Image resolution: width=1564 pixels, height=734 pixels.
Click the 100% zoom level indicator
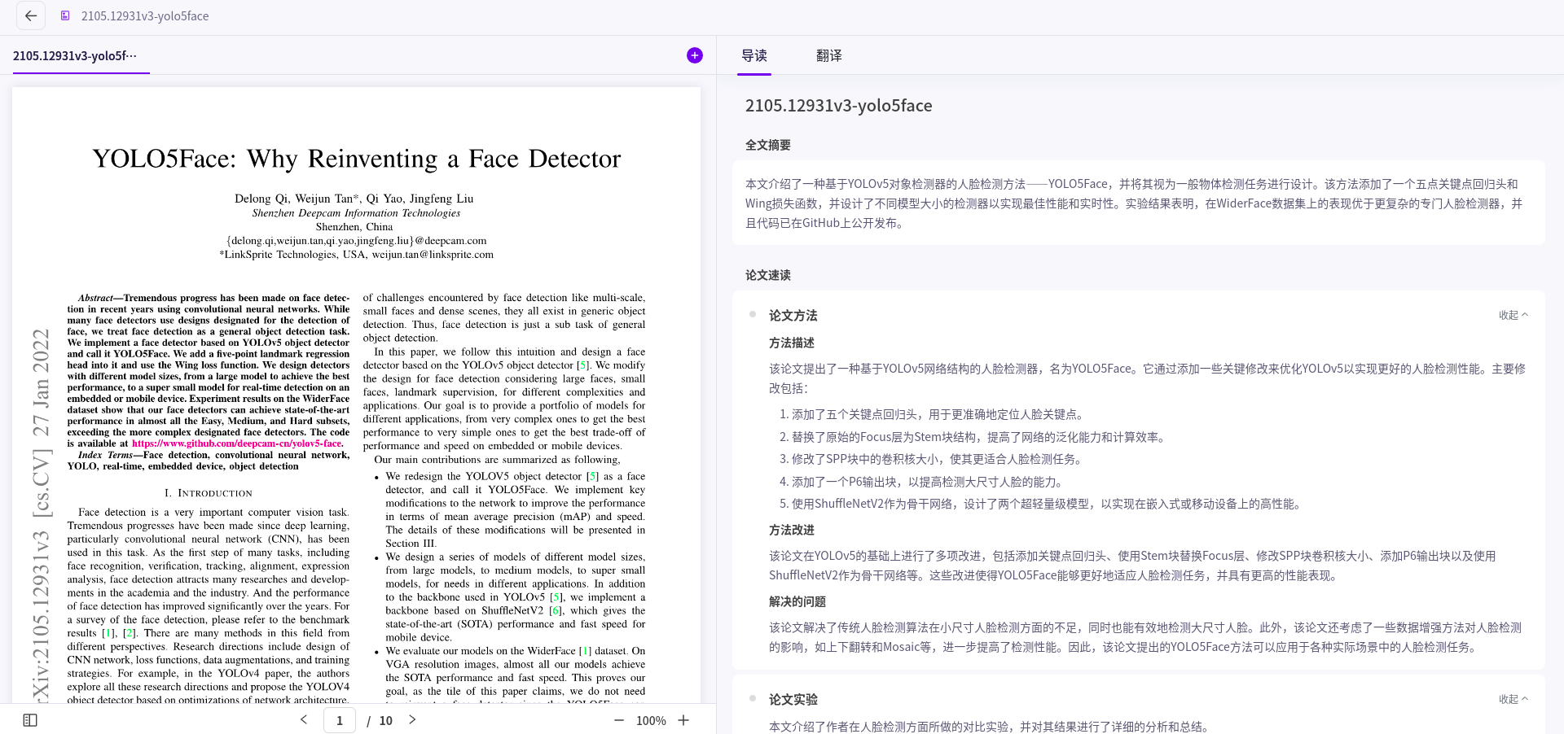click(x=651, y=720)
